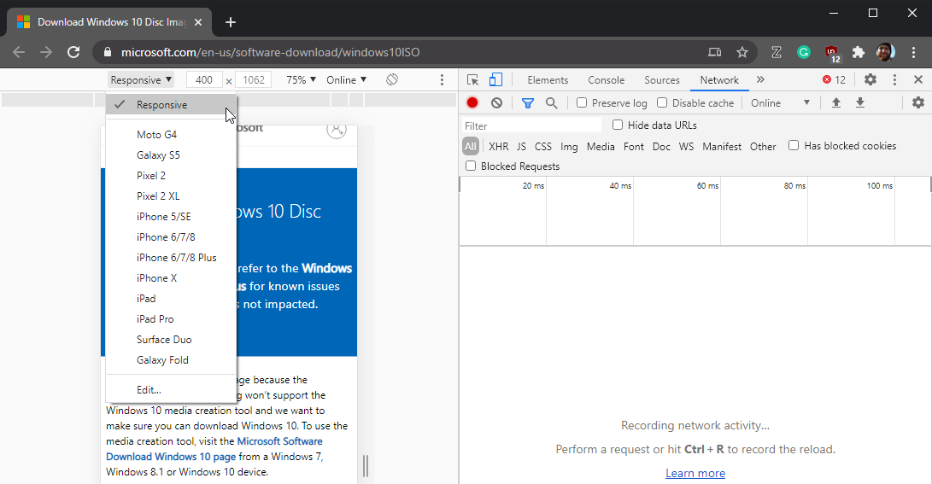Clear the network log

497,102
